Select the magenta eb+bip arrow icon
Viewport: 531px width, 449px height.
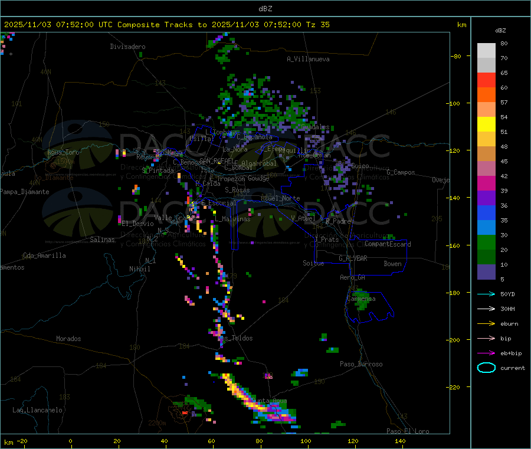[x=486, y=353]
